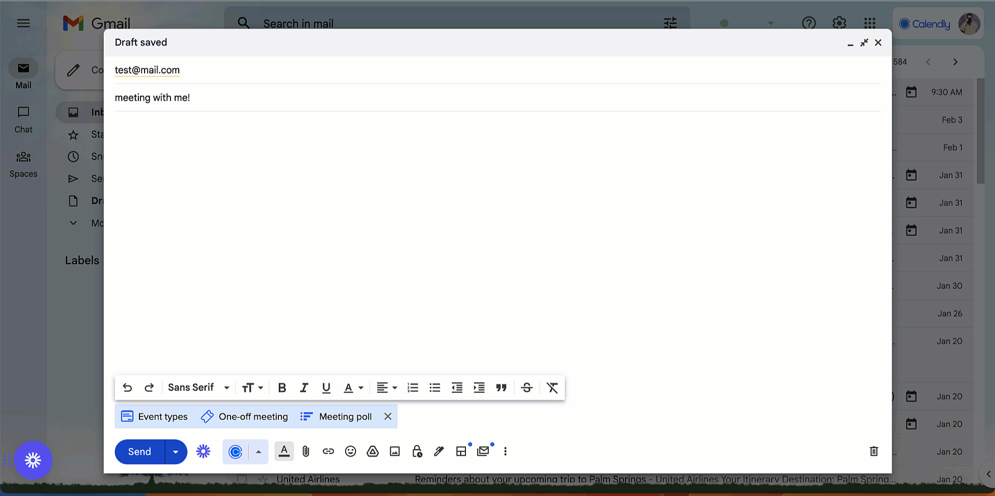This screenshot has height=496, width=995.
Task: Toggle italic formatting
Action: [304, 388]
